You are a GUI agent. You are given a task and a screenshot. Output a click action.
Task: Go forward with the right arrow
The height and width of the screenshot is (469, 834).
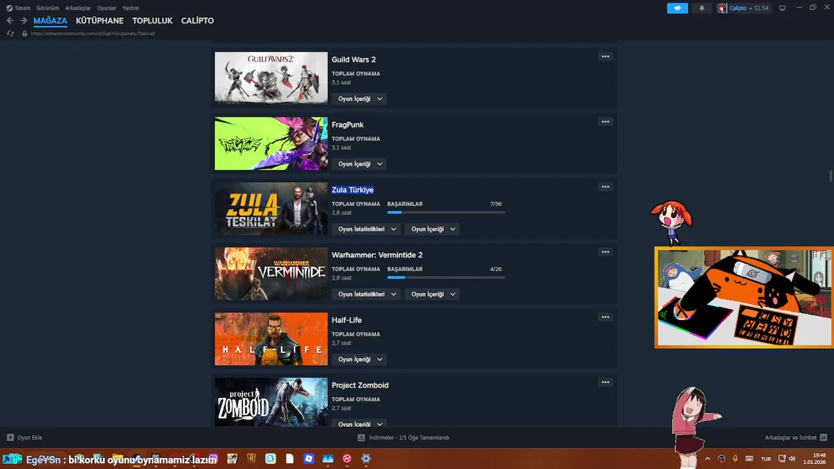(x=23, y=21)
